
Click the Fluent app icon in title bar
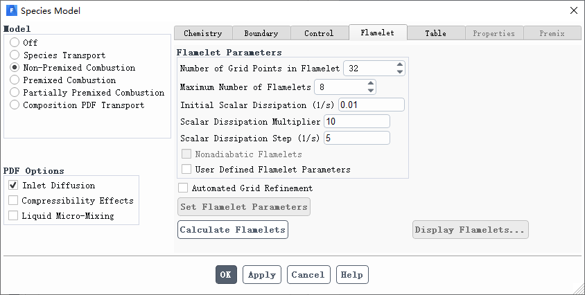[x=12, y=10]
